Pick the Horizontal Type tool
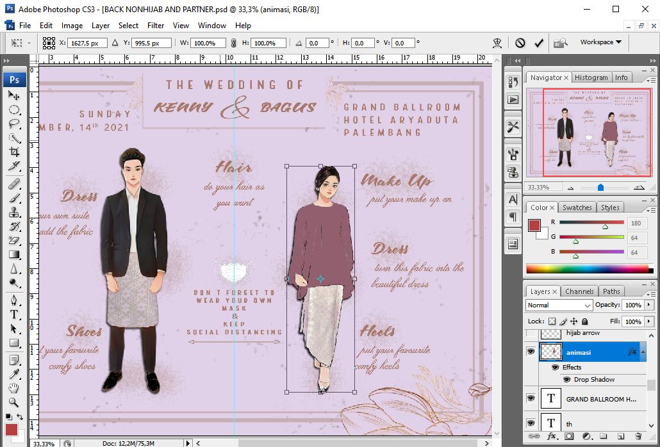This screenshot has height=447, width=660. (x=14, y=314)
